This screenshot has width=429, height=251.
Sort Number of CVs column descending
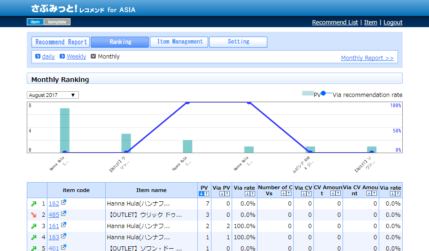coord(283,193)
